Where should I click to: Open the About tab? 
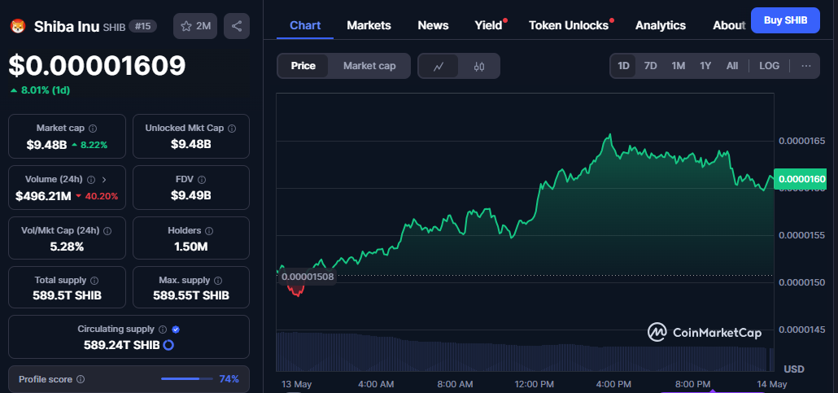pos(729,25)
